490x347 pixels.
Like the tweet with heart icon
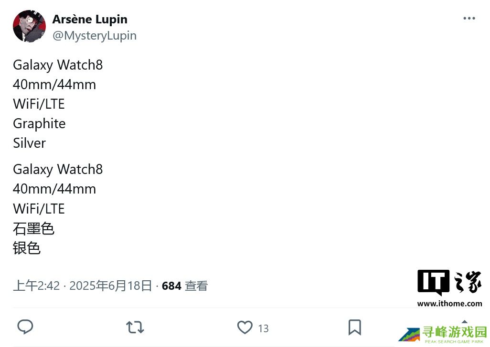click(245, 327)
